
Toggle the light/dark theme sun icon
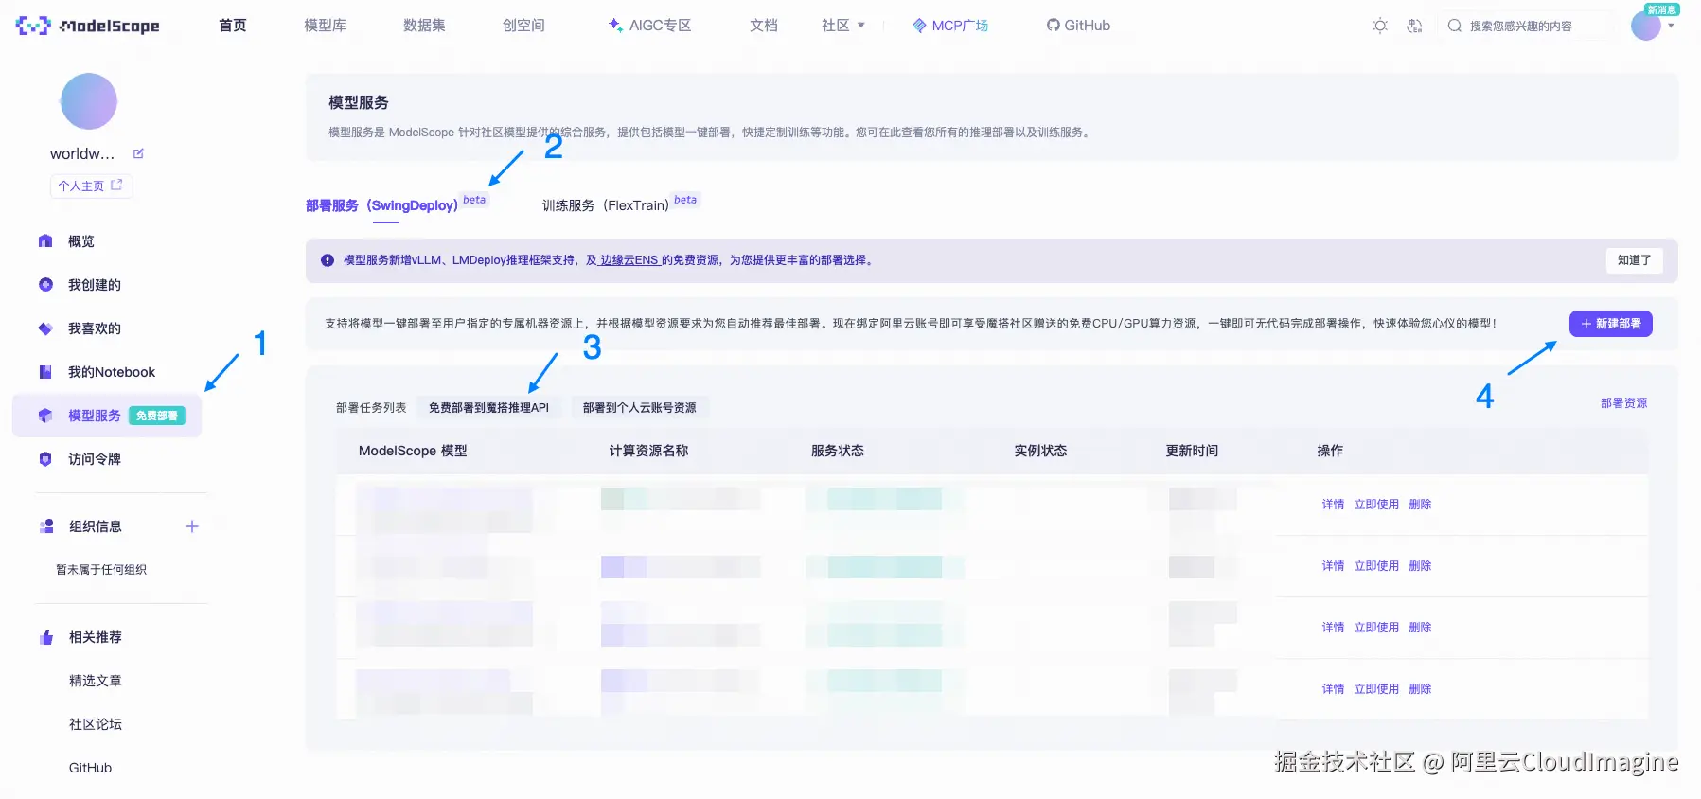tap(1380, 26)
